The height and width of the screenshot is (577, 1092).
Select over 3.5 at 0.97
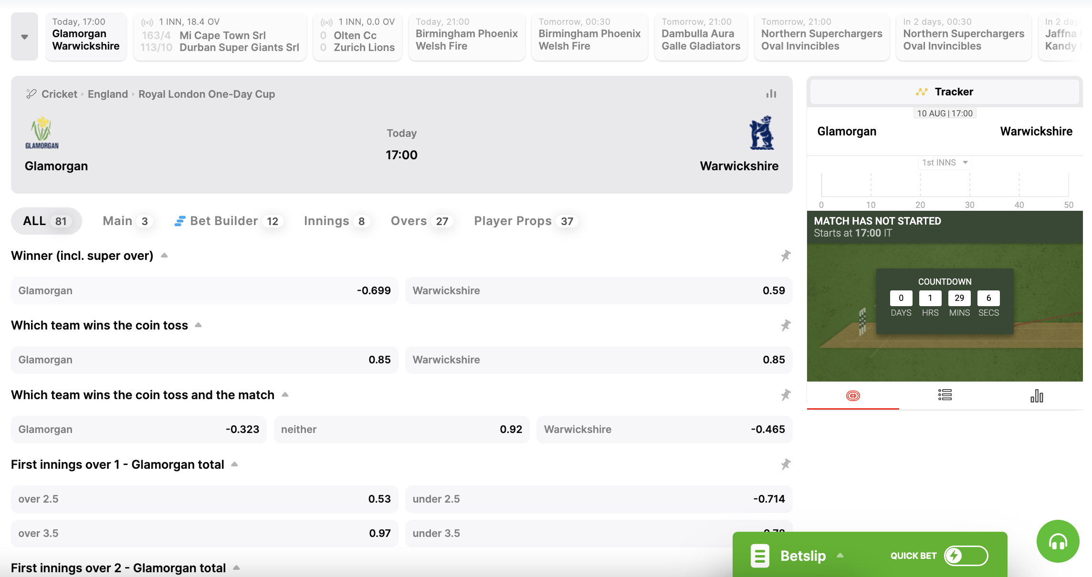[x=204, y=534]
